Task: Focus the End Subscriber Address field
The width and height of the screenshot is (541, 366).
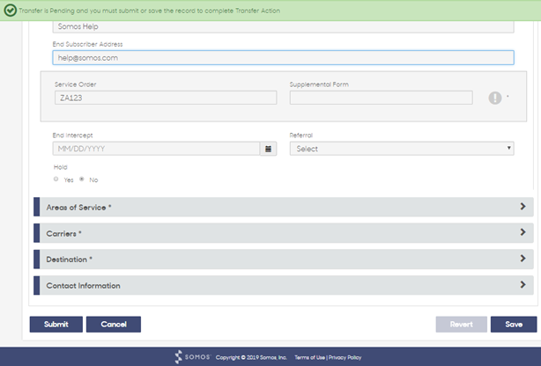Action: (283, 57)
